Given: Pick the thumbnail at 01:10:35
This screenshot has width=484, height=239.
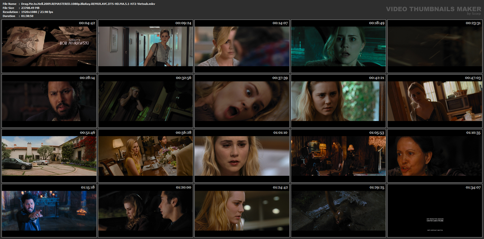Looking at the screenshot, I should pyautogui.click(x=435, y=156).
